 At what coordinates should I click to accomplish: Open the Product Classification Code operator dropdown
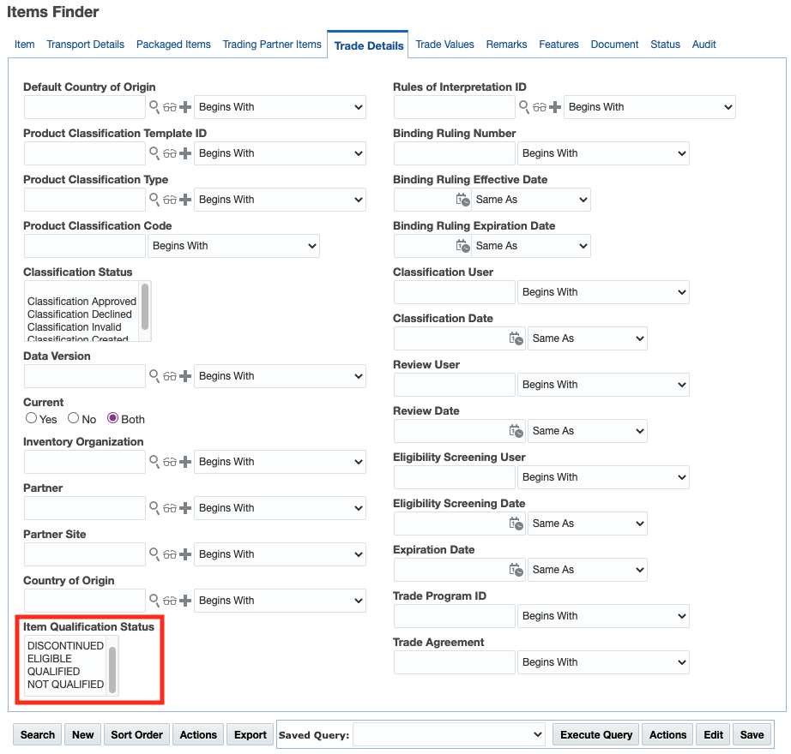233,246
